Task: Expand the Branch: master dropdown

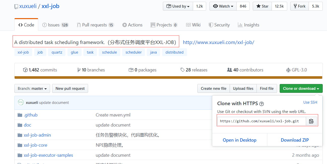Action: pyautogui.click(x=32, y=89)
